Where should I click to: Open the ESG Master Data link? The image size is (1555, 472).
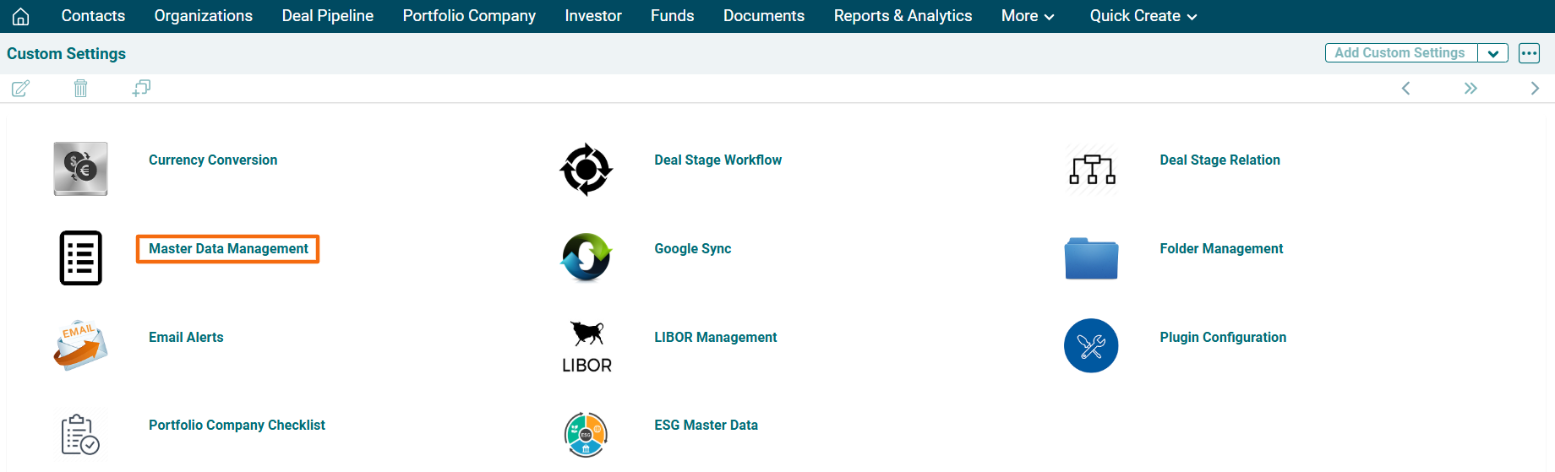pos(706,426)
